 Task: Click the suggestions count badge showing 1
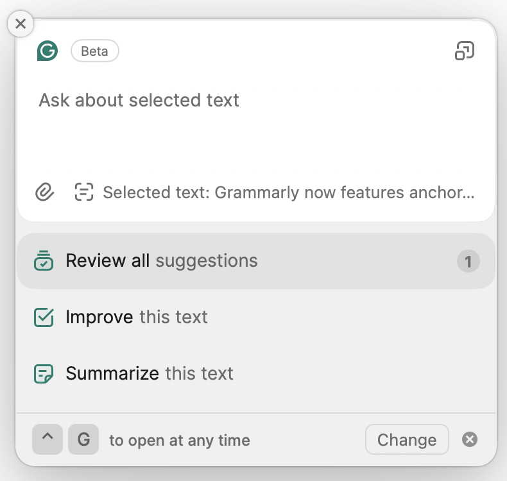(468, 261)
